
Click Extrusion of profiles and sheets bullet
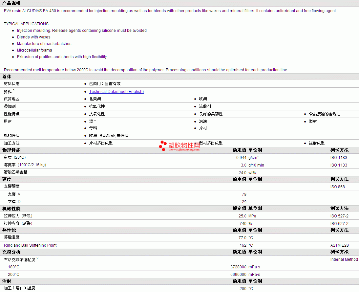(x=62, y=57)
